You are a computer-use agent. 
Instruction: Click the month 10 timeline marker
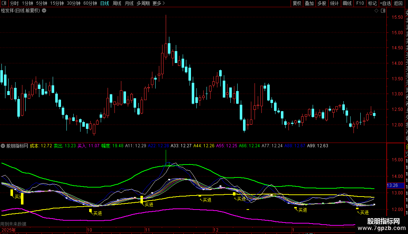90,230
